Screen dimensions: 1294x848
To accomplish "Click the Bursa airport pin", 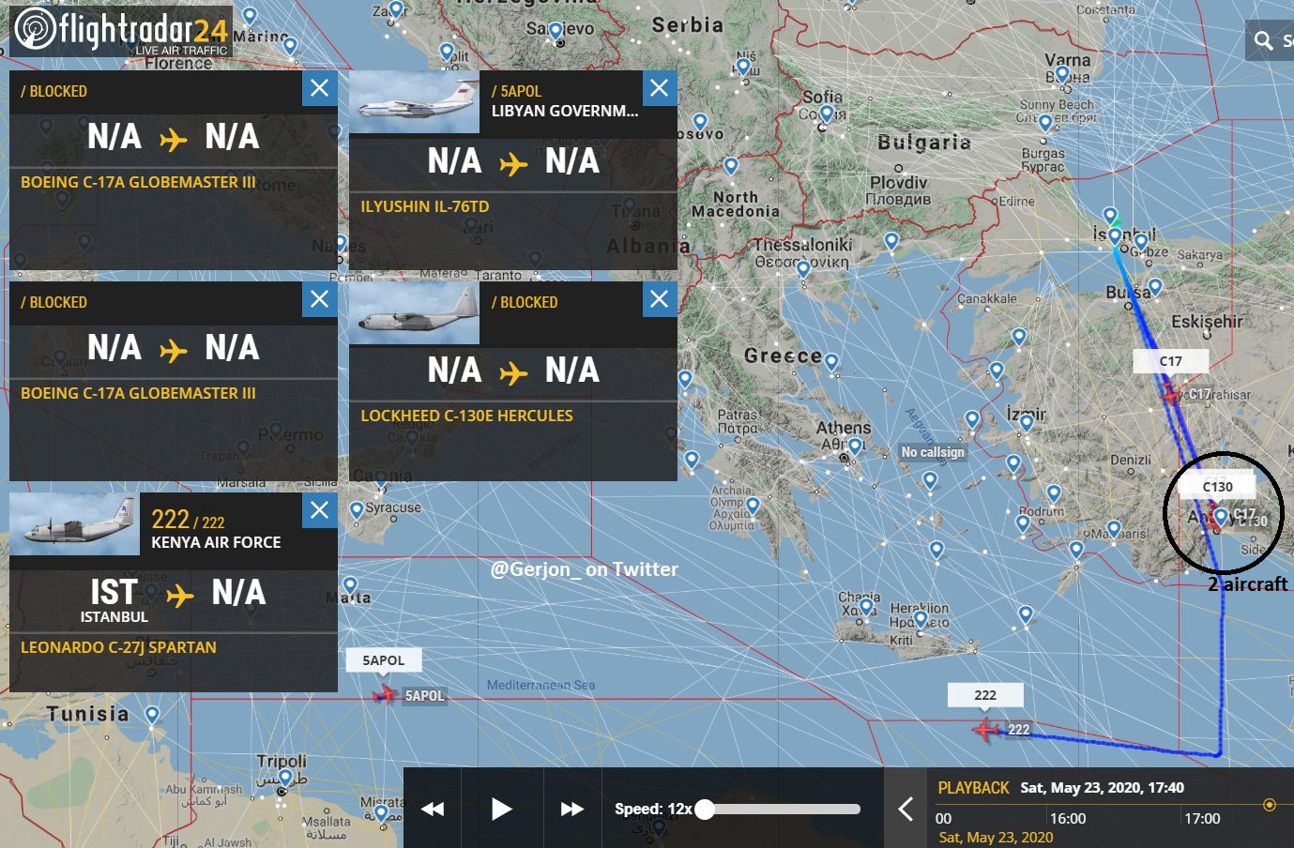I will 1155,286.
